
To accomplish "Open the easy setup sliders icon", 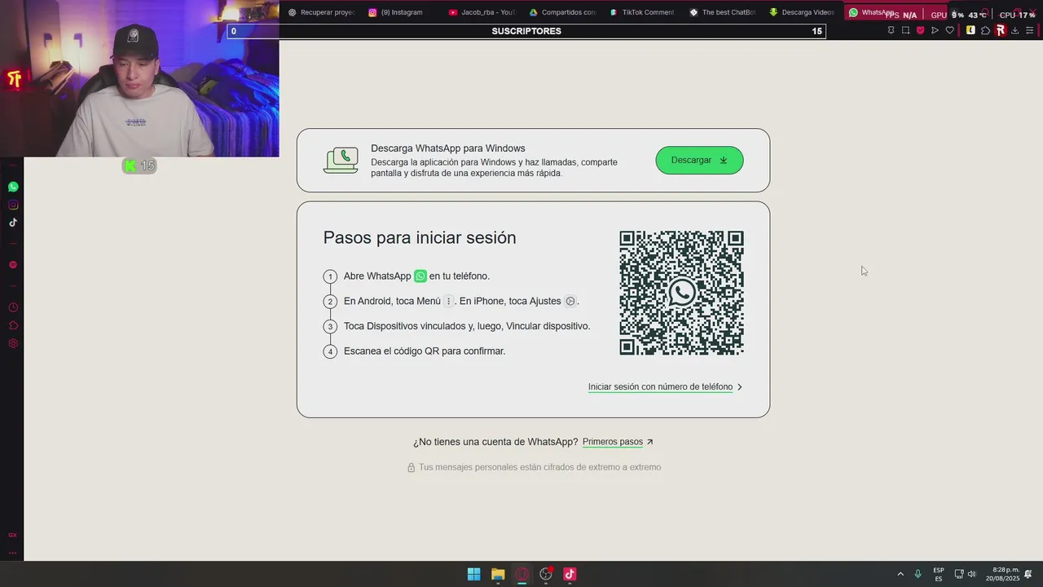I will pyautogui.click(x=1029, y=30).
